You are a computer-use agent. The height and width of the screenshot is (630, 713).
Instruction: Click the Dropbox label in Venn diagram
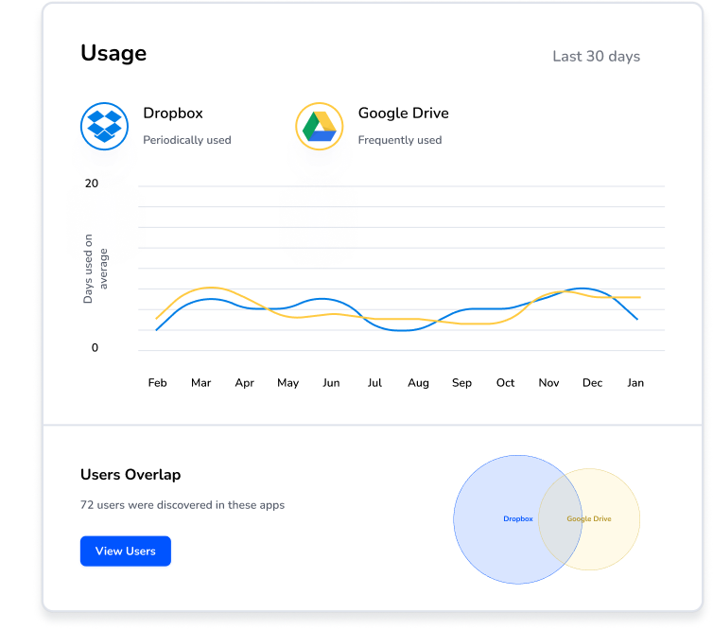pos(518,518)
